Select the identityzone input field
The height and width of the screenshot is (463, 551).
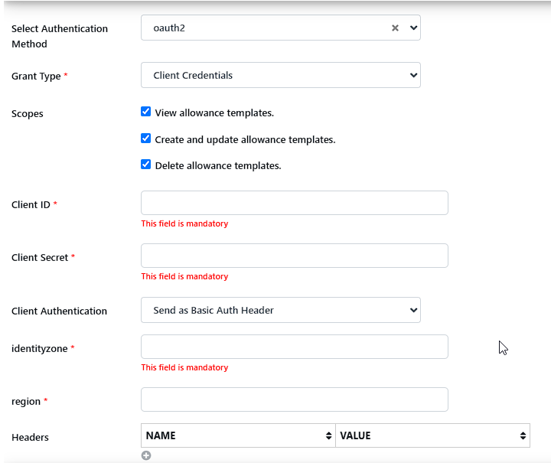(x=294, y=347)
